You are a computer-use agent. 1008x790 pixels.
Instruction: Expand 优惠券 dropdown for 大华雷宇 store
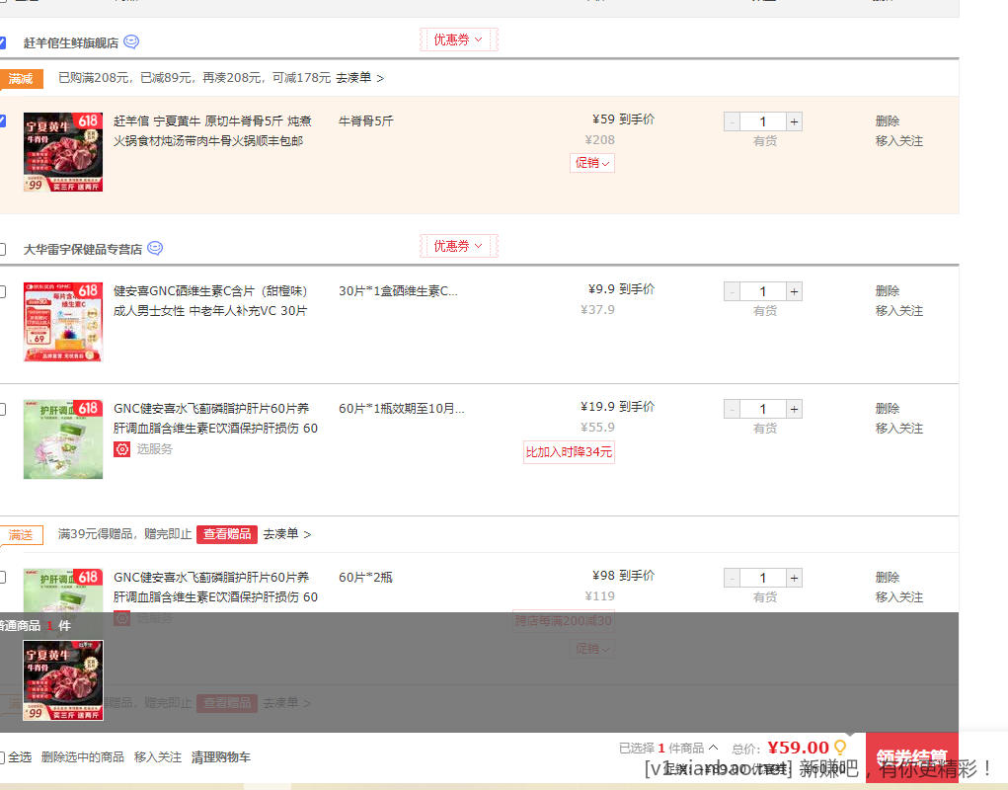click(458, 246)
